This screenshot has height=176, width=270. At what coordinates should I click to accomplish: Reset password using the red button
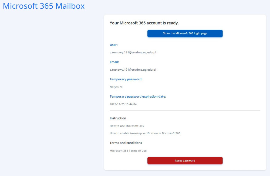point(185,161)
